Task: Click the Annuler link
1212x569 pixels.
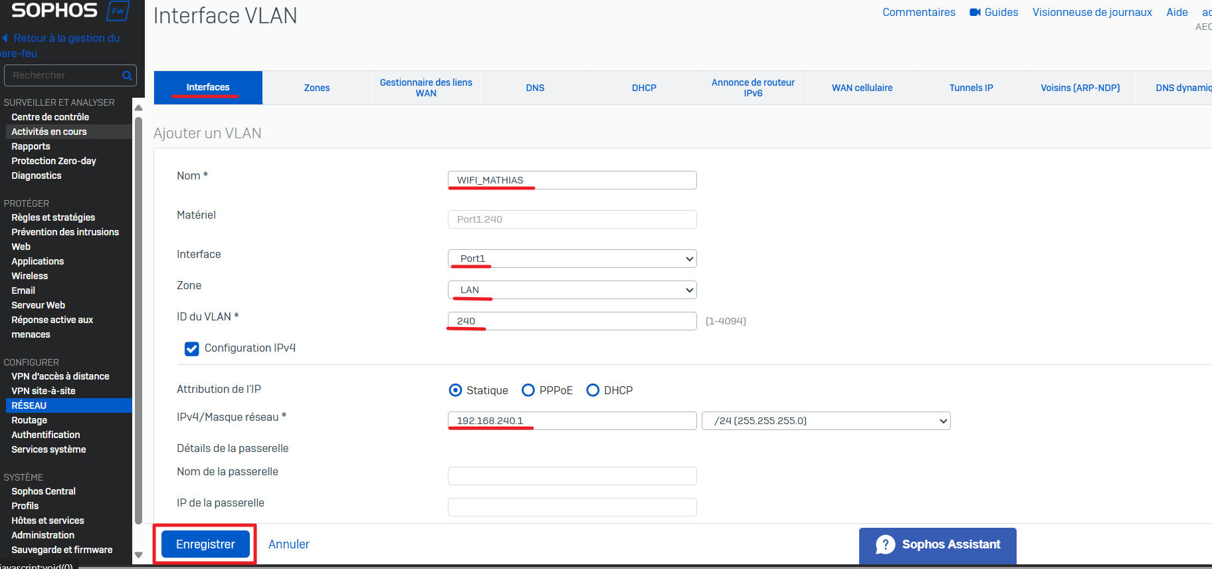Action: 289,544
